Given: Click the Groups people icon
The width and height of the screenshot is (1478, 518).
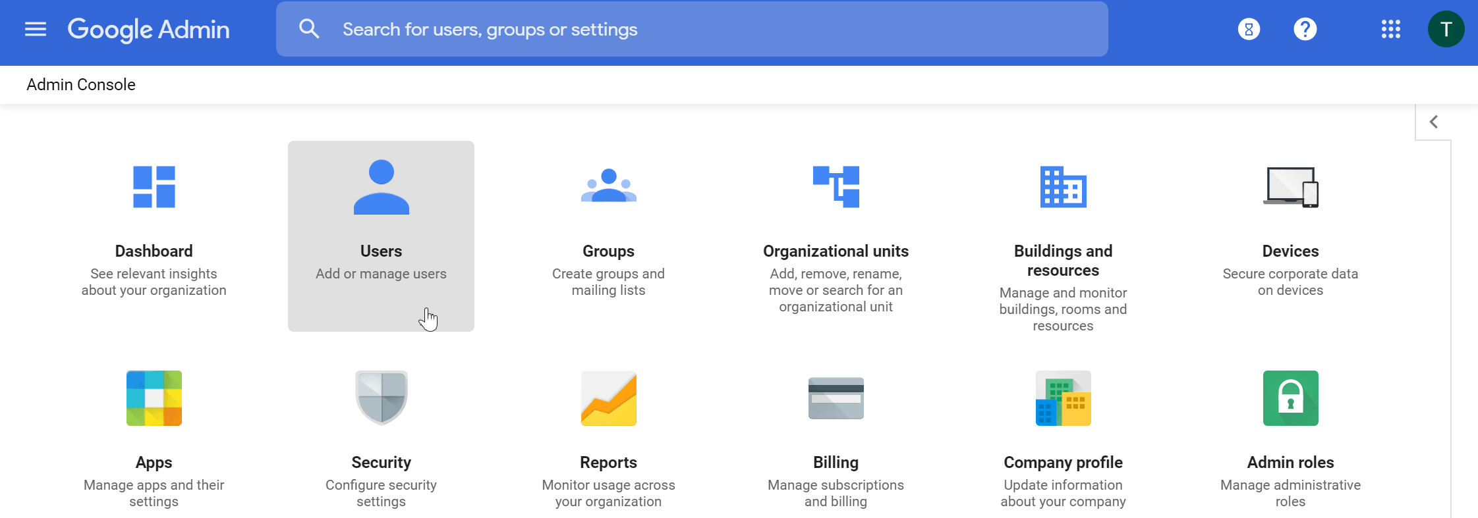Looking at the screenshot, I should pyautogui.click(x=608, y=187).
